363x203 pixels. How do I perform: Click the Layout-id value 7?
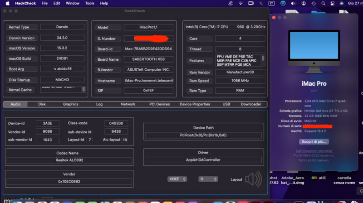click(x=89, y=140)
